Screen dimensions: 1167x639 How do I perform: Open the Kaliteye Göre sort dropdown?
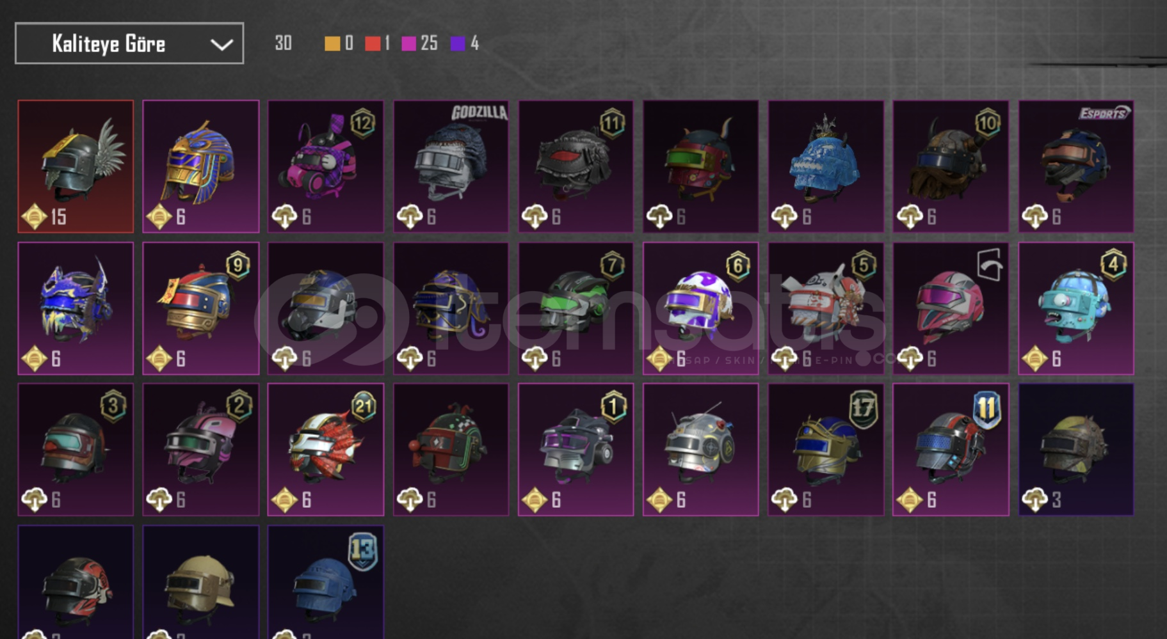129,43
